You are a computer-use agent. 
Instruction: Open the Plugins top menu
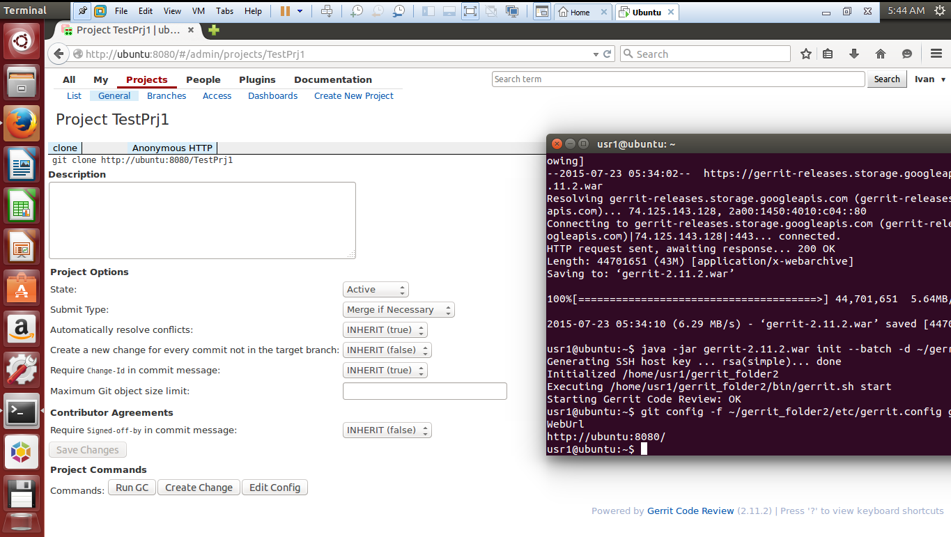click(x=257, y=79)
